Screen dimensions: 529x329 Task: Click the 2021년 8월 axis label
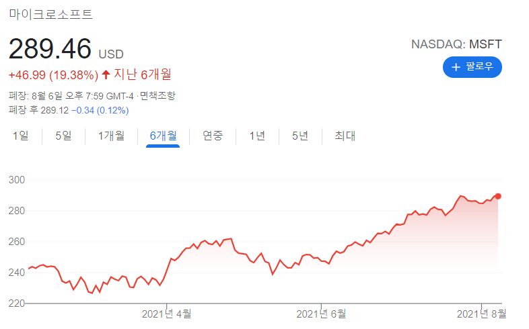pos(482,314)
